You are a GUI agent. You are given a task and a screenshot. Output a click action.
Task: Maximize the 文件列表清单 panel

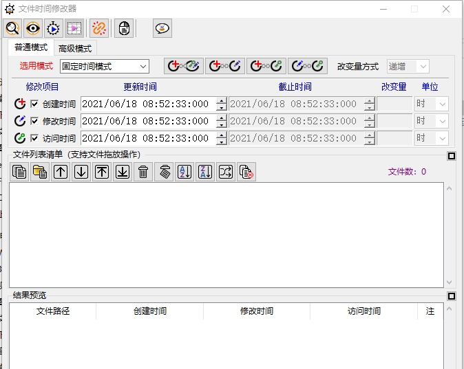(x=452, y=156)
